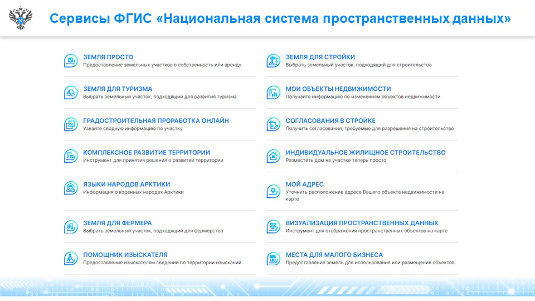This screenshot has width=535, height=301.
Task: Click text 'Информация о коренных народах Арктики'
Action: (133, 192)
